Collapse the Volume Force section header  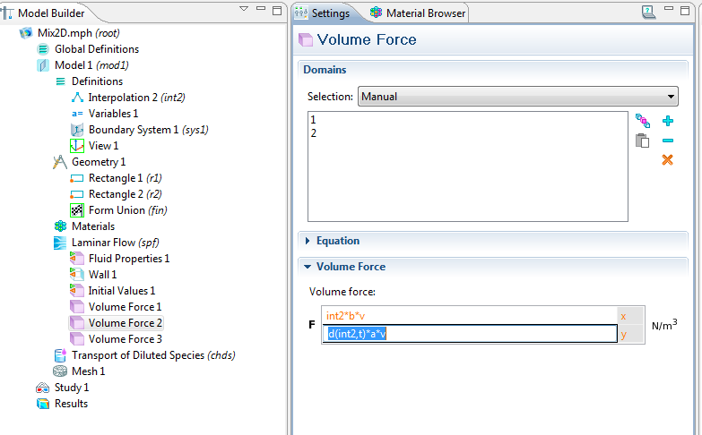point(351,266)
